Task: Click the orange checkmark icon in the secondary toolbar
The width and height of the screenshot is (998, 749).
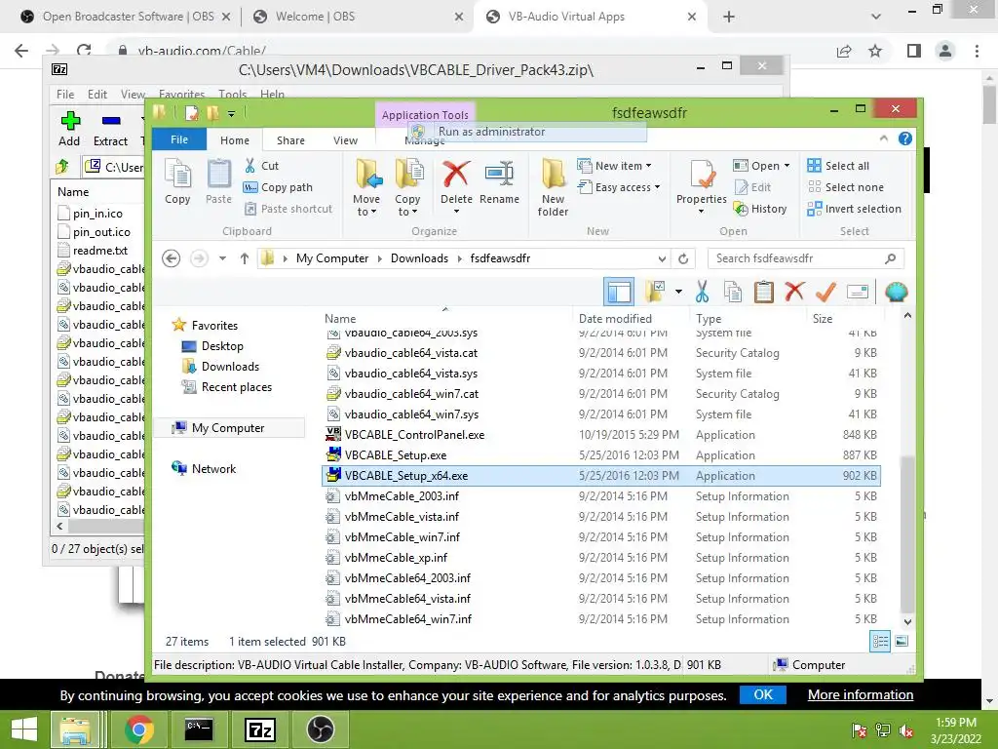Action: [x=825, y=292]
